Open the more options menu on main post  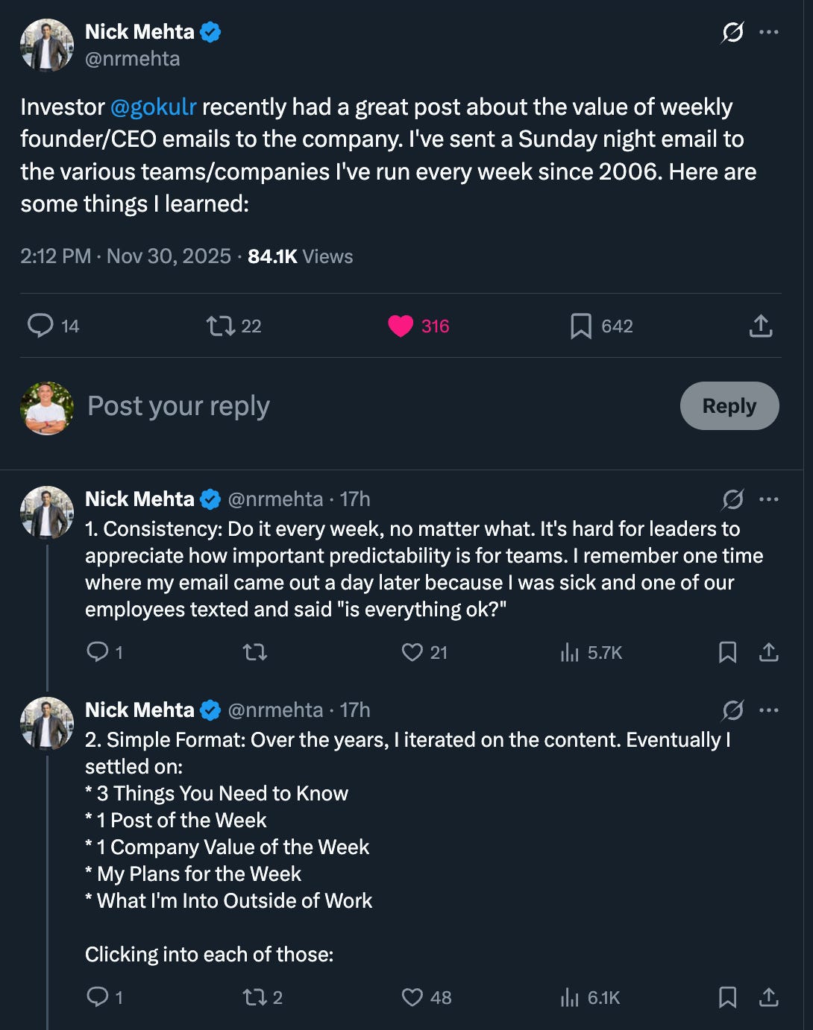pyautogui.click(x=769, y=32)
